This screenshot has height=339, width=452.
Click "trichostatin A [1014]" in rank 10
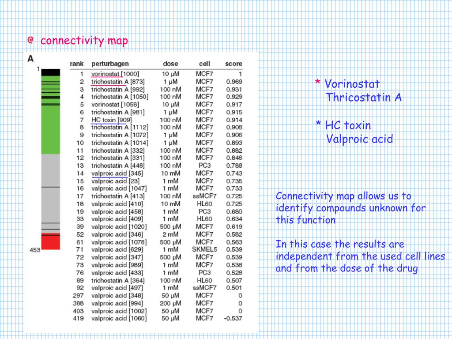coord(120,143)
